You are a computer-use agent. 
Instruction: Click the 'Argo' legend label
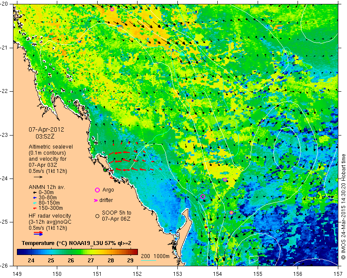pos(108,190)
